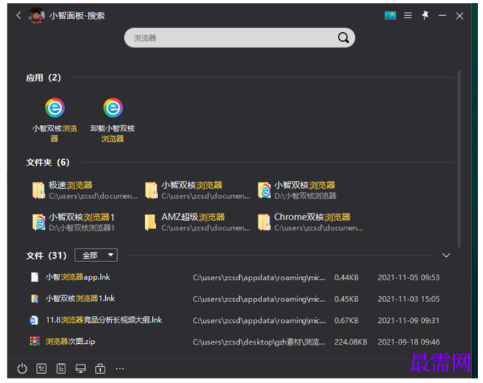Open the computer monitor icon in bottom bar

(x=80, y=369)
